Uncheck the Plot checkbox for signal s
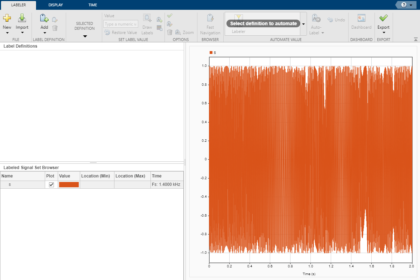420x280 pixels. pyautogui.click(x=51, y=185)
